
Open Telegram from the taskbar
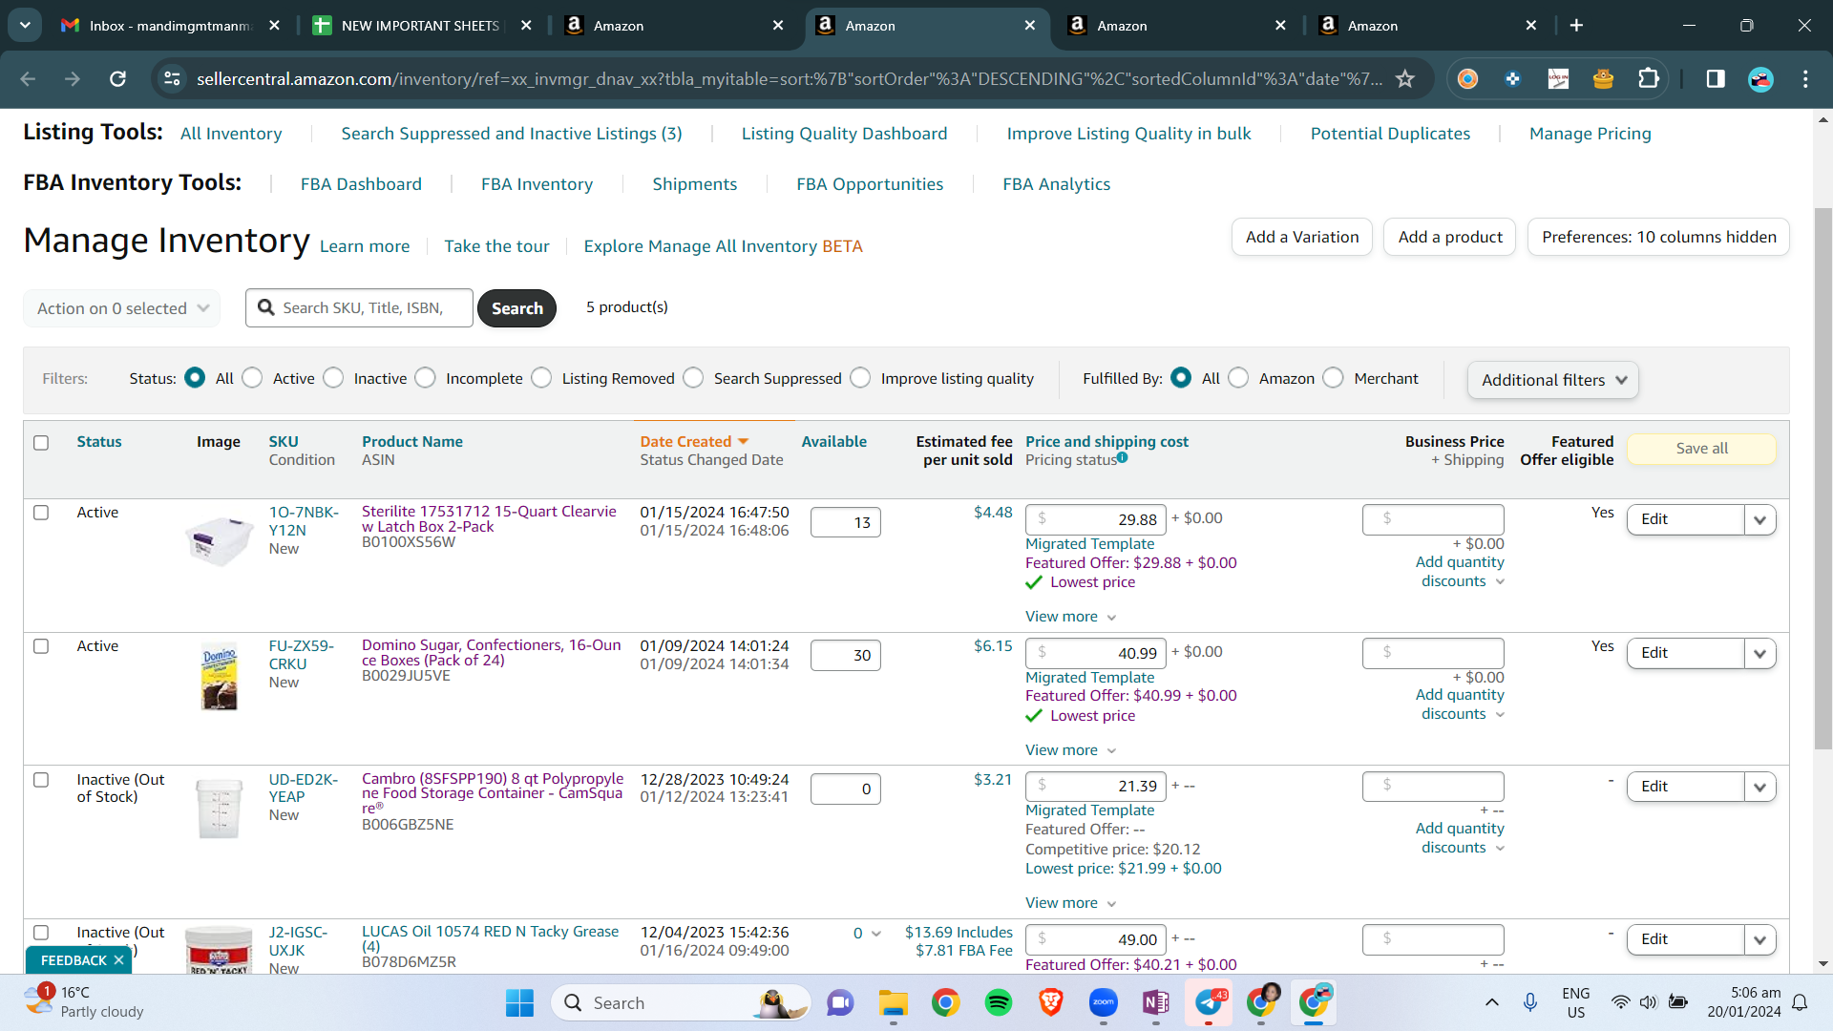(x=1209, y=1003)
